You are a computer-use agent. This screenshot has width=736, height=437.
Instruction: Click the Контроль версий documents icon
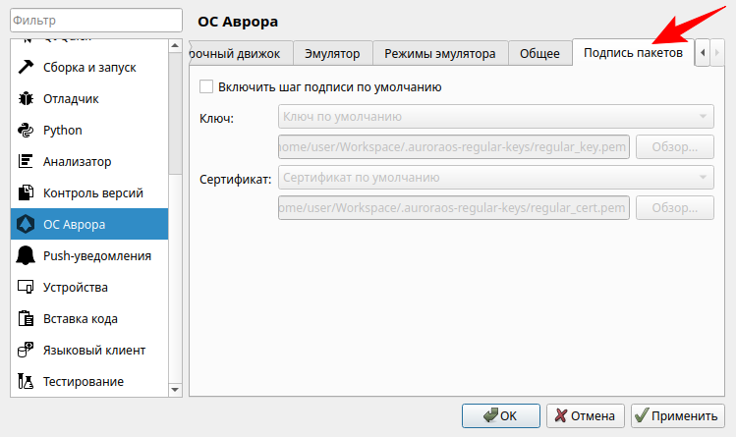click(x=26, y=192)
